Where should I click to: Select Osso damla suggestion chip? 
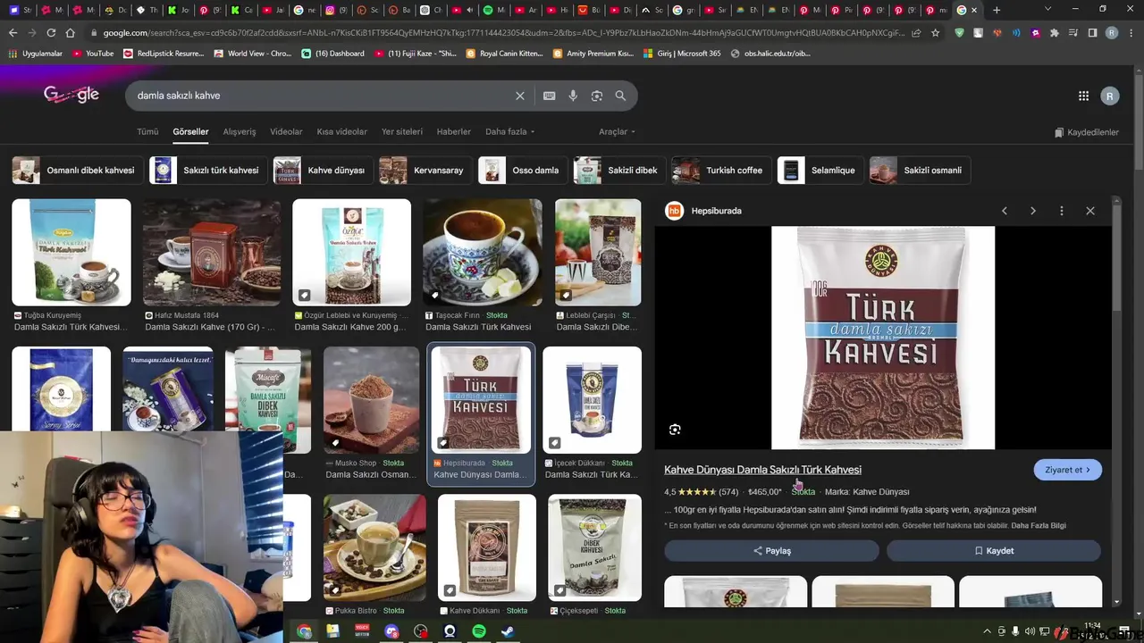(x=522, y=170)
